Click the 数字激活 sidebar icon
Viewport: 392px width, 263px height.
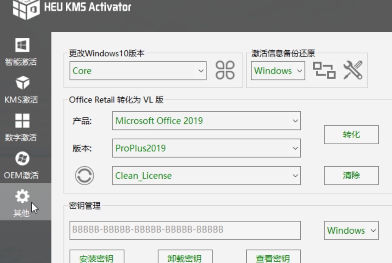(x=22, y=121)
